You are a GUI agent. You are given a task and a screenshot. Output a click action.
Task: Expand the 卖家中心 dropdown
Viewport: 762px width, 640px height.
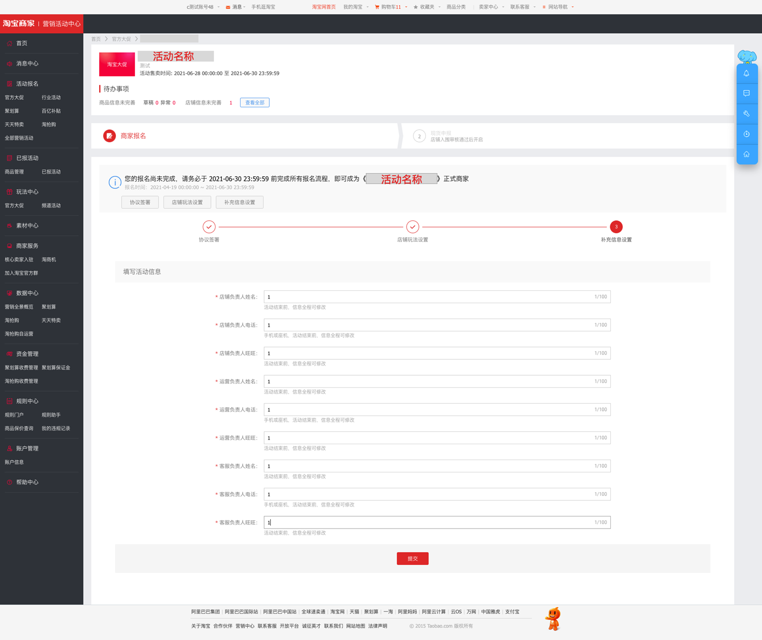click(x=491, y=7)
